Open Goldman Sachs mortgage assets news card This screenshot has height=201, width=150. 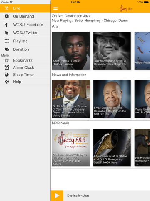71,147
